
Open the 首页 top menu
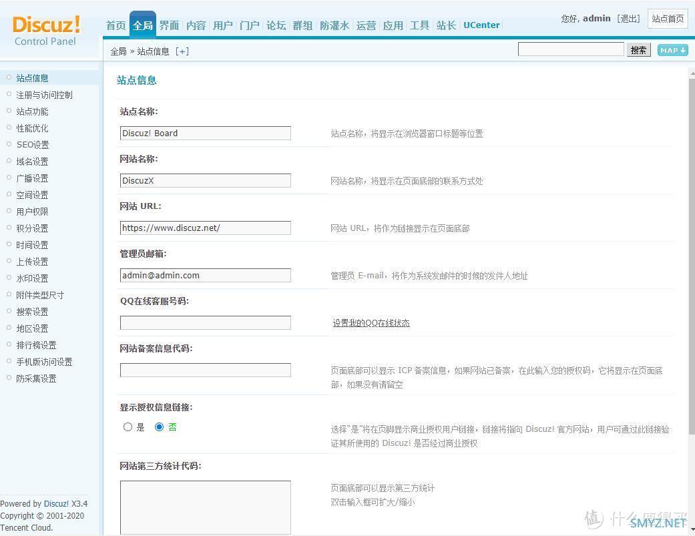click(116, 25)
